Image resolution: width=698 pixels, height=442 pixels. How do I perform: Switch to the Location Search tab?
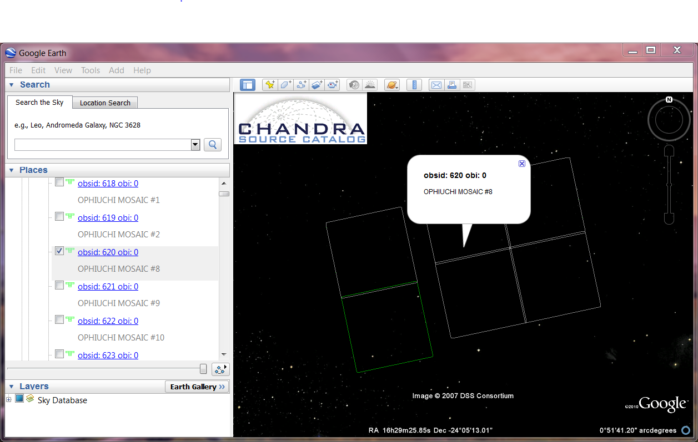[x=105, y=103]
